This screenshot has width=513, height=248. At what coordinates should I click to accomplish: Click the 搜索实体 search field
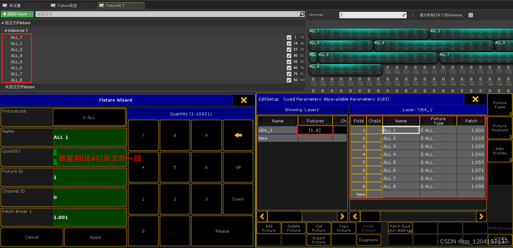(167, 14)
